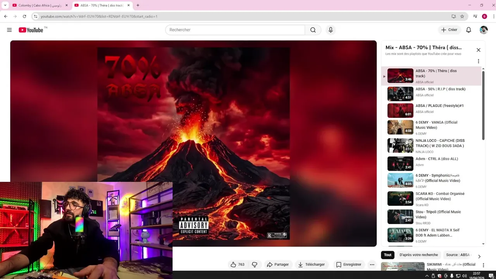
Task: Select current ABSA - 70% Théra playlist item
Action: (431, 76)
